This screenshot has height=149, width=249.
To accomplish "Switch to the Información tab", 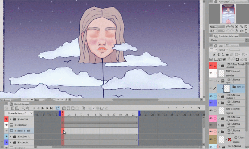I will point(239,1).
